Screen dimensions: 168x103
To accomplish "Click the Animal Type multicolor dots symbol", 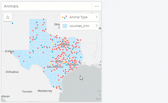I will 65,17.
